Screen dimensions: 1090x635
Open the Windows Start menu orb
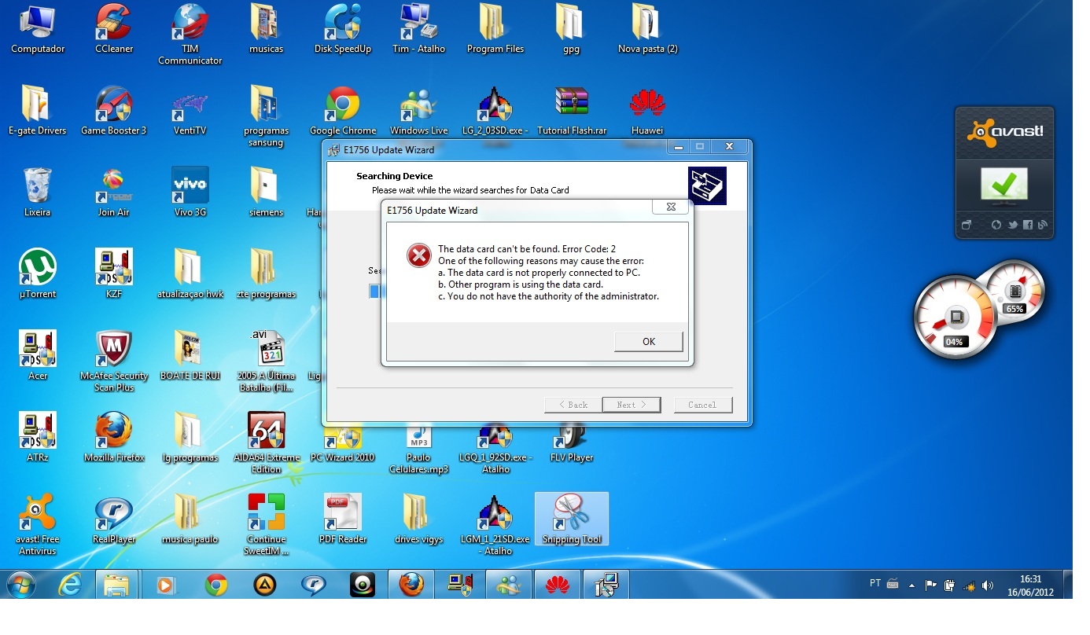(22, 585)
